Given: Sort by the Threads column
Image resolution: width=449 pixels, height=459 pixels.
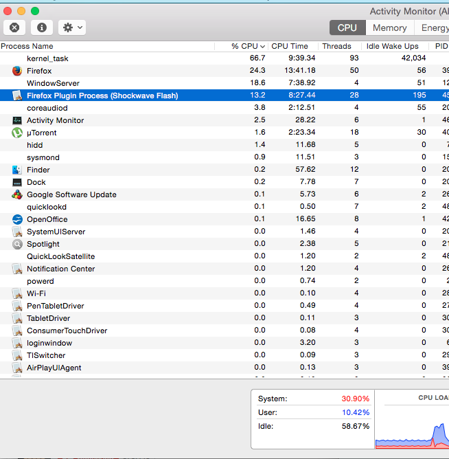Looking at the screenshot, I should click(x=340, y=46).
